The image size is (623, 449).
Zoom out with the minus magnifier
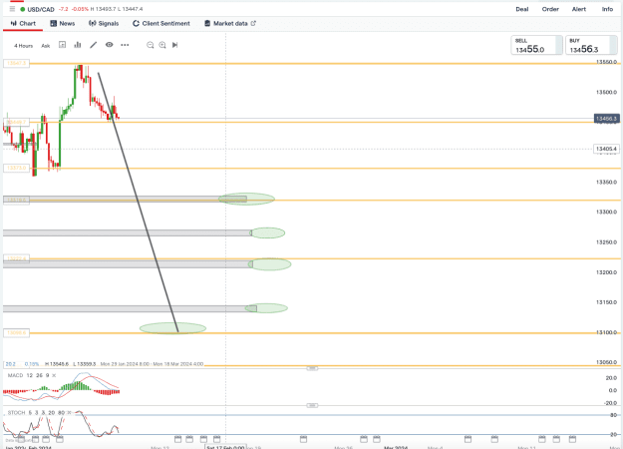[x=151, y=45]
